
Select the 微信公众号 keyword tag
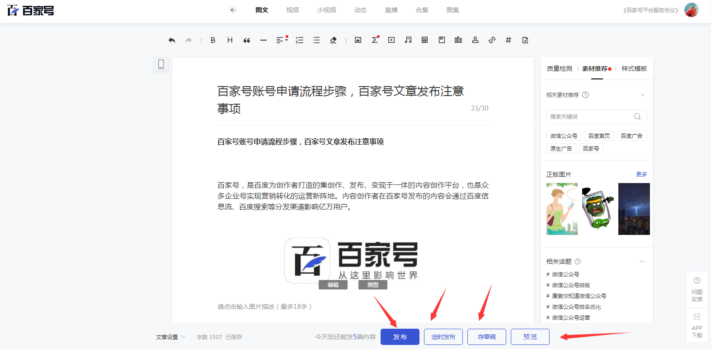pos(564,136)
